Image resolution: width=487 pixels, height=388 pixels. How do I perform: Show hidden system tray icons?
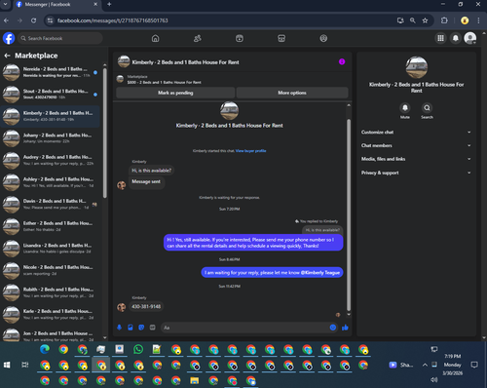[425, 365]
